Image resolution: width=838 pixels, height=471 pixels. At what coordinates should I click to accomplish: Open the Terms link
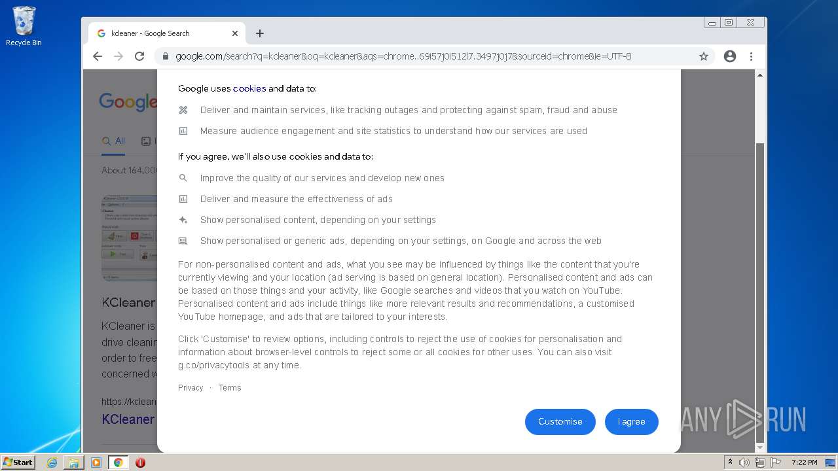[230, 388]
